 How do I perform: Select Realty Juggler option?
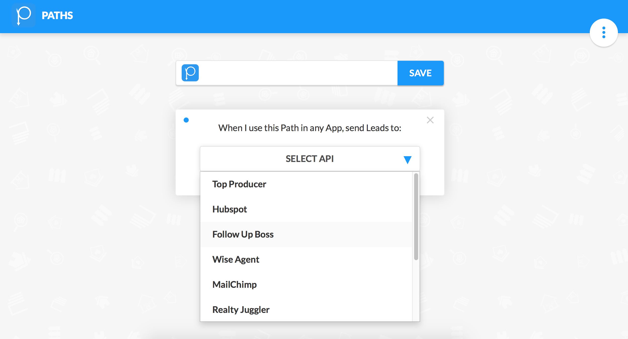(x=241, y=310)
